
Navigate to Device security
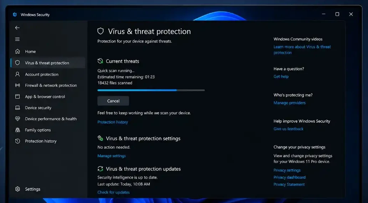(48, 108)
